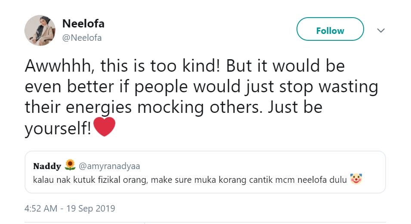Click "neelofa" in the quoted tweet
The width and height of the screenshot is (411, 224).
tap(314, 179)
